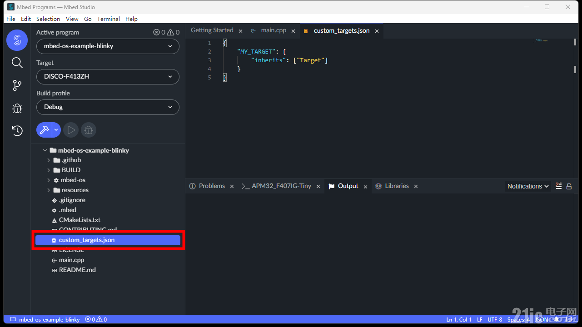Build the program with the hammer icon
Image resolution: width=582 pixels, height=327 pixels.
[x=44, y=130]
